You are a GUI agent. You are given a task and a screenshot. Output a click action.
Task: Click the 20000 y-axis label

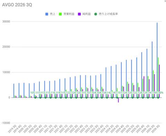pos(6,47)
